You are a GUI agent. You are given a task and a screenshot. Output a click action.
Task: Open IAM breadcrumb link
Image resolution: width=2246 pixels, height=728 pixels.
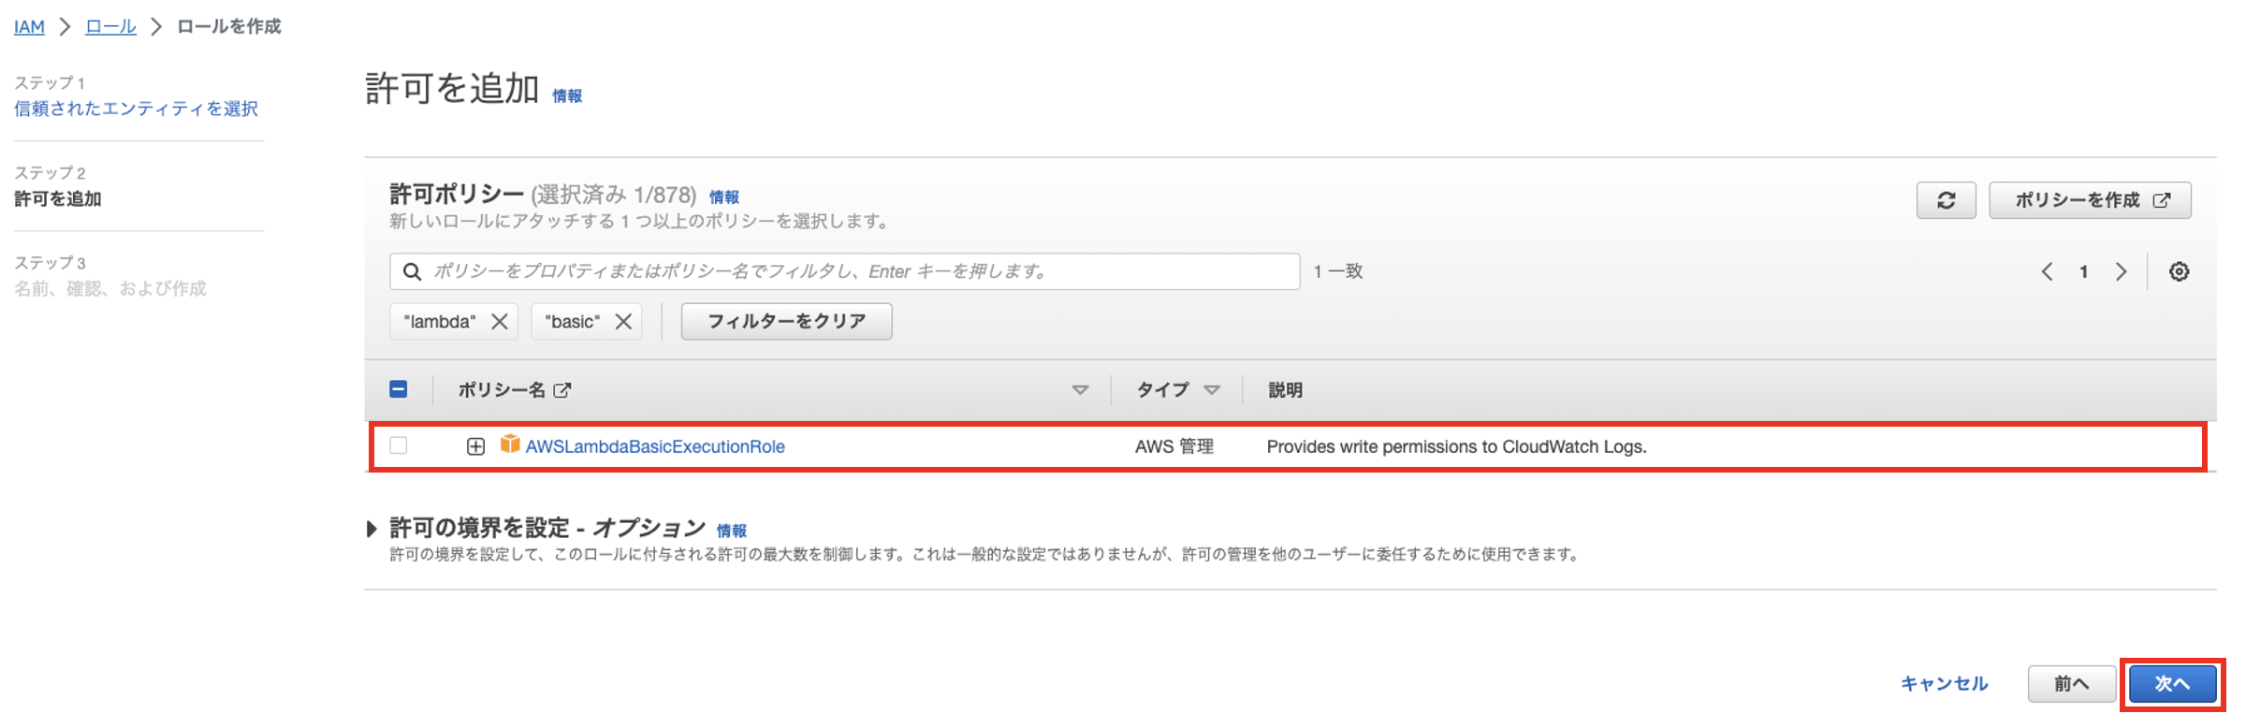tap(29, 26)
